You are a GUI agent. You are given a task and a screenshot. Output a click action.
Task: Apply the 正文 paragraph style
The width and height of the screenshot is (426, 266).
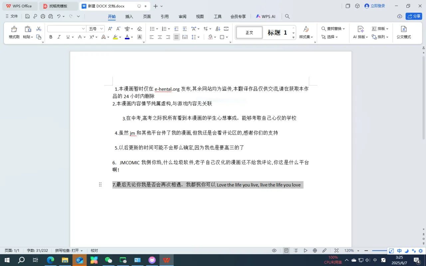tap(249, 32)
